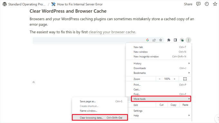Open page history clock icon
219x123 pixels.
[x=207, y=4]
